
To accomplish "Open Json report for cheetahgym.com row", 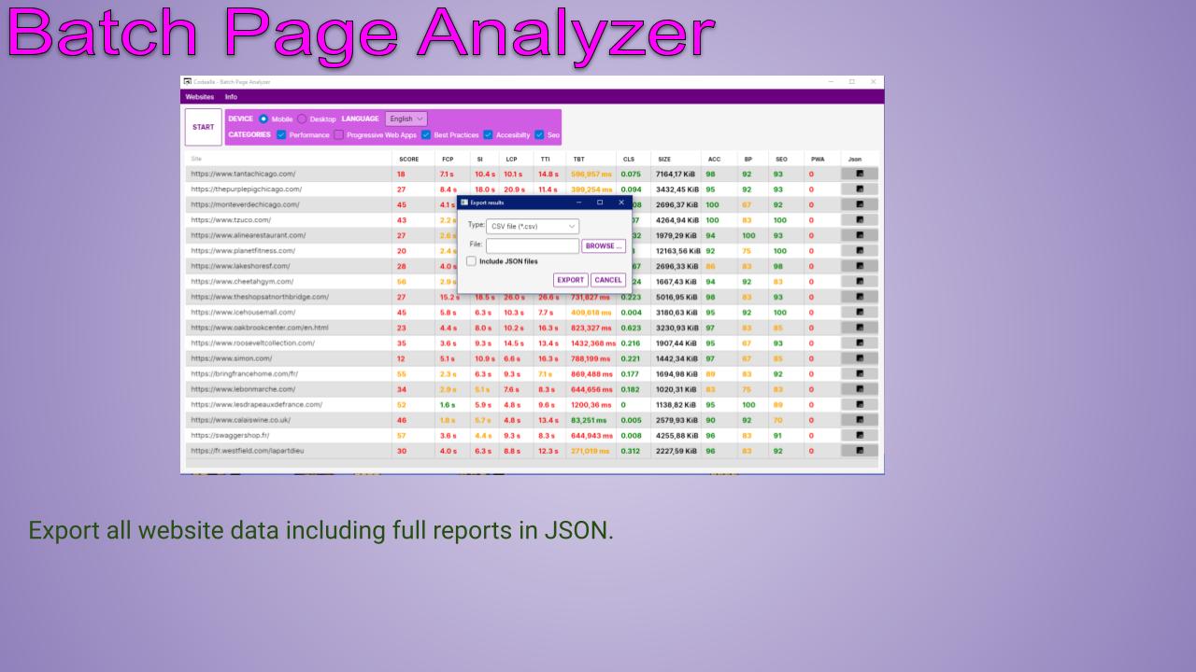I will 859,281.
